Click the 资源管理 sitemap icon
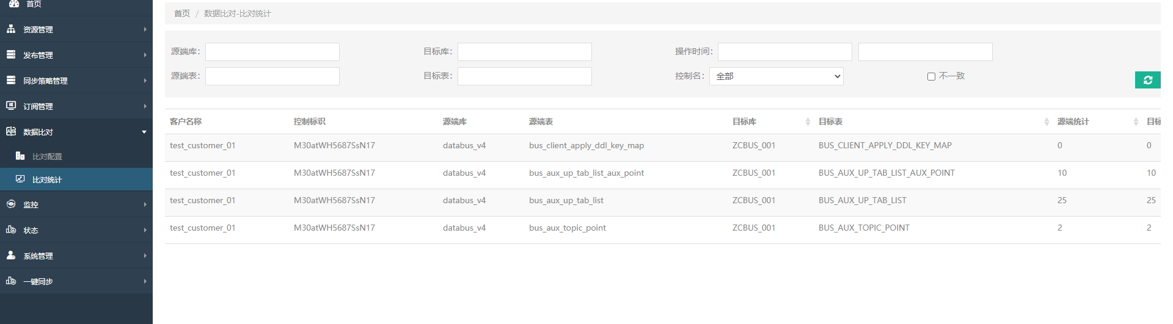Image resolution: width=1173 pixels, height=324 pixels. point(11,29)
